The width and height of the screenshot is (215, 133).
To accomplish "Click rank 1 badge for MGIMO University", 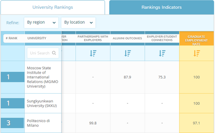I will click(12, 77).
